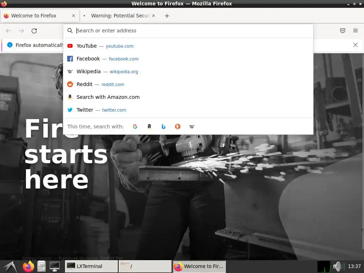
Task: Open file manager launcher in taskbar
Action: [42, 267]
